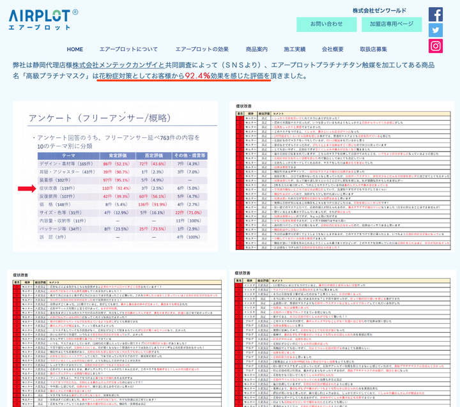Open the lower right 症状改善 comments table
The width and height of the screenshot is (460, 407).
point(343,339)
